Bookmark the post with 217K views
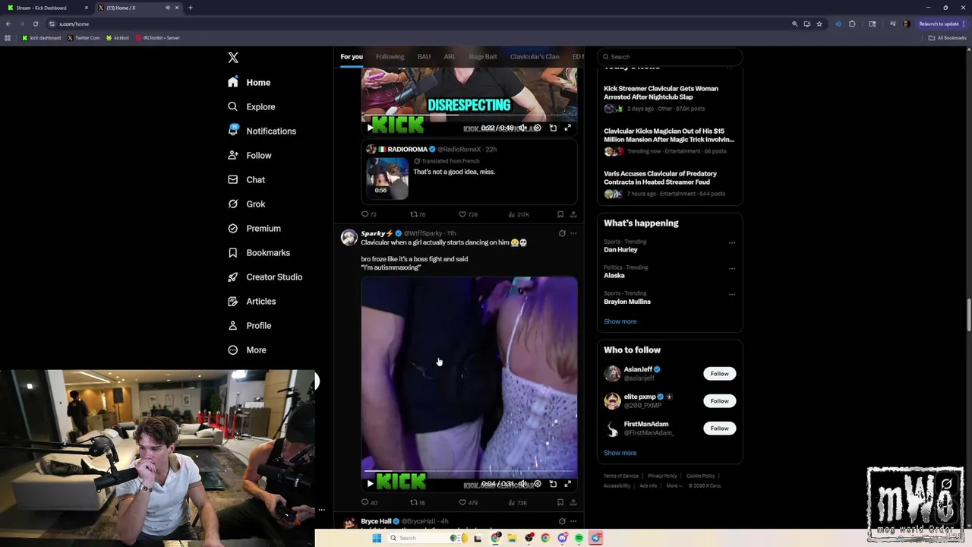972x547 pixels. coord(560,214)
